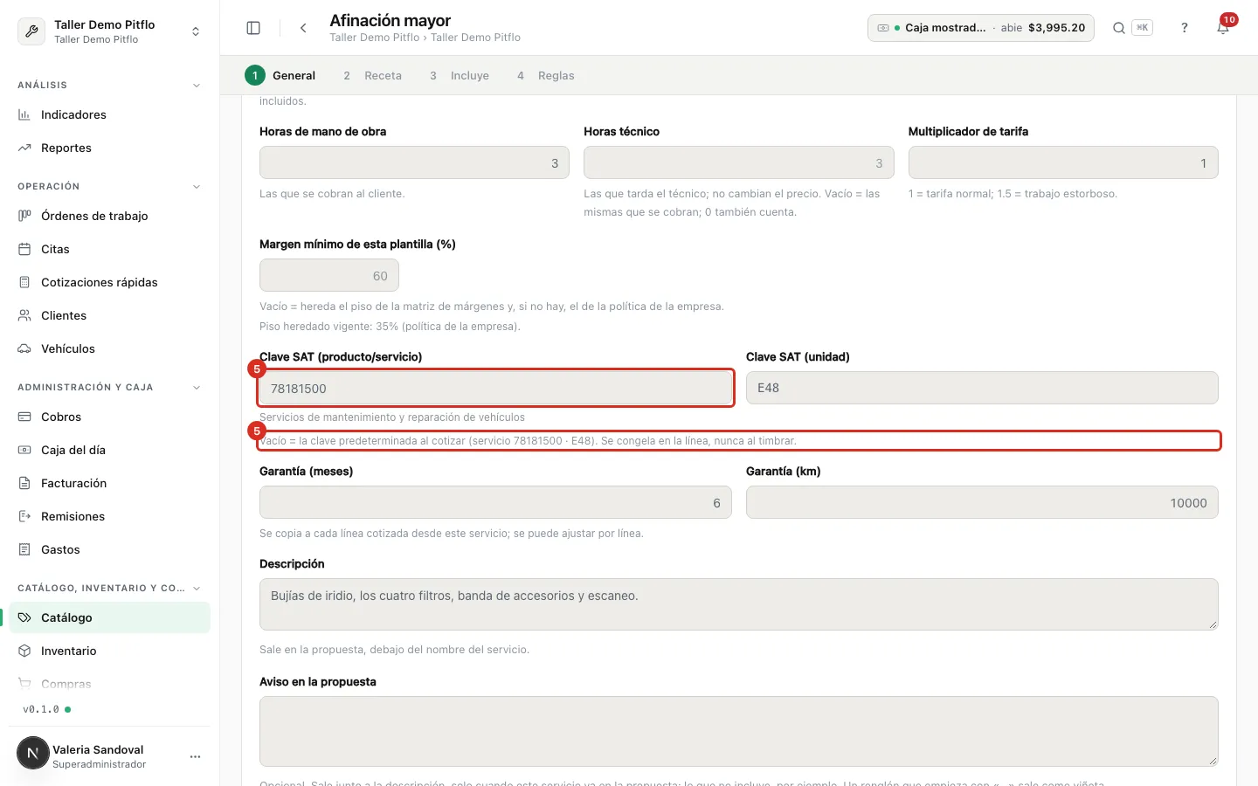Open Facturación invoice icon
Viewport: 1258px width, 786px height.
tap(24, 483)
